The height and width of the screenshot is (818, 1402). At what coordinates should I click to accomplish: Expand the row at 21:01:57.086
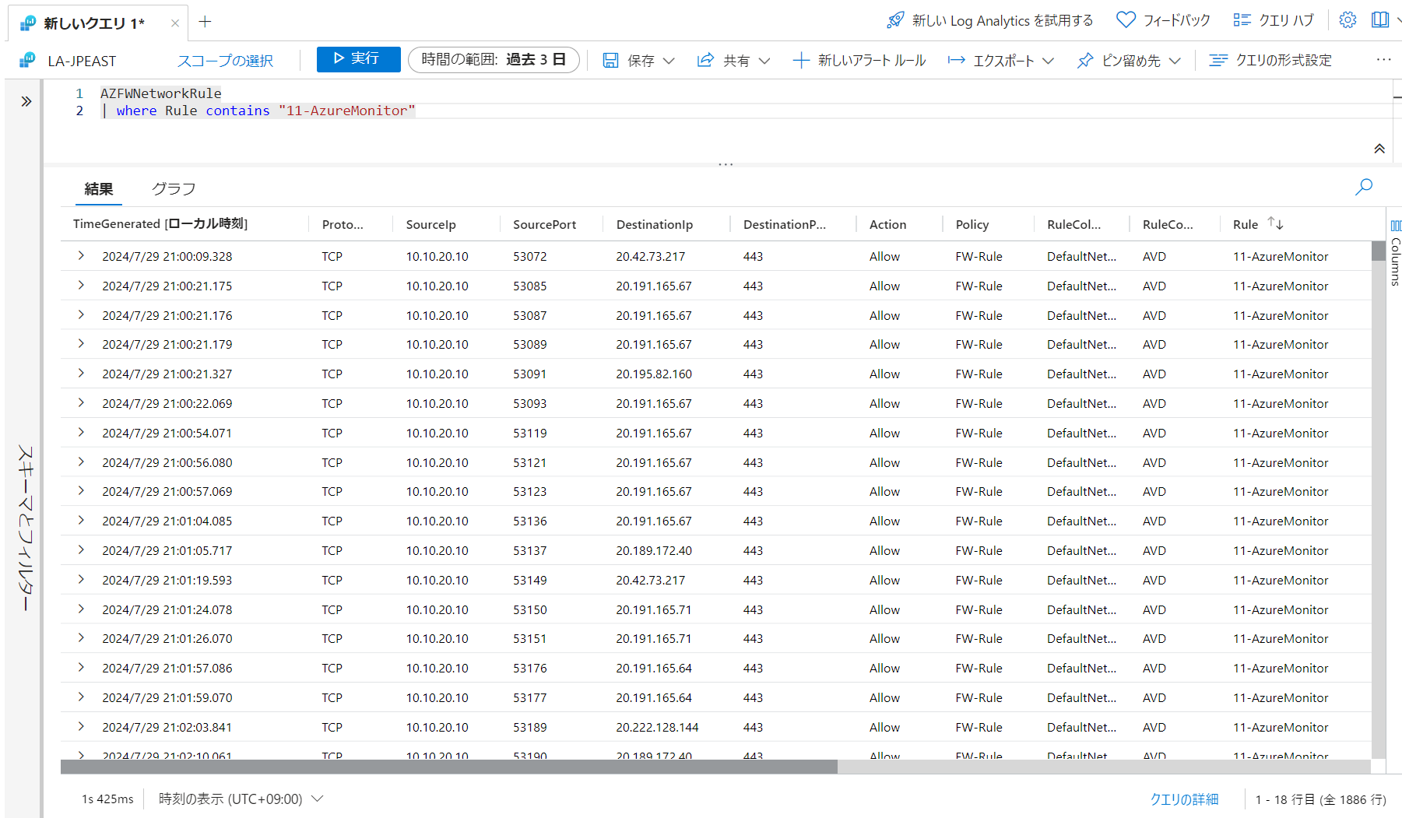click(x=81, y=667)
